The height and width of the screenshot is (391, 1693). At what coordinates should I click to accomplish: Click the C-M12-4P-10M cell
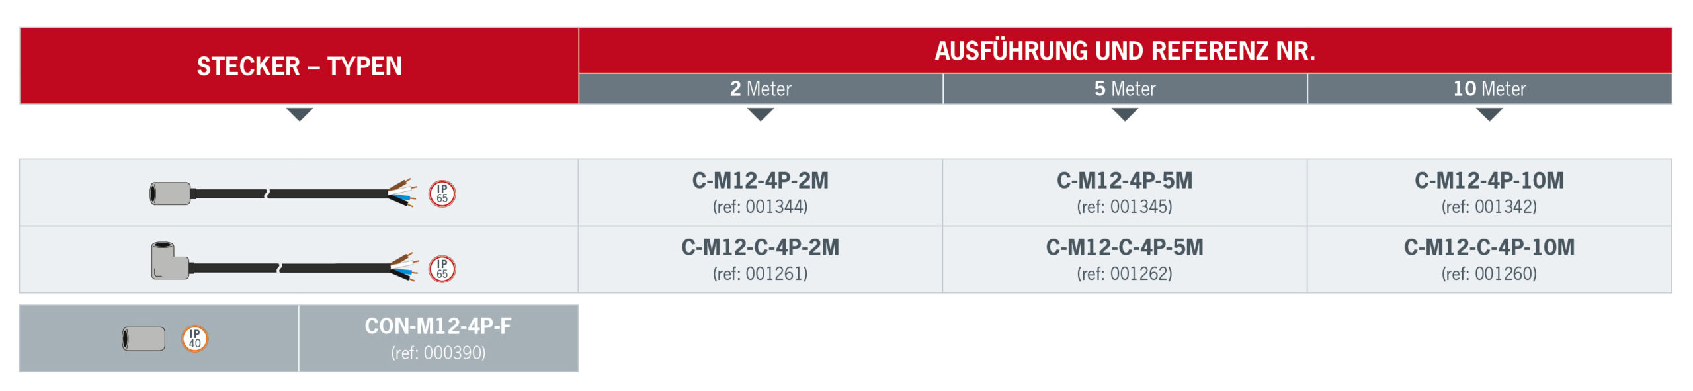pos(1489,193)
